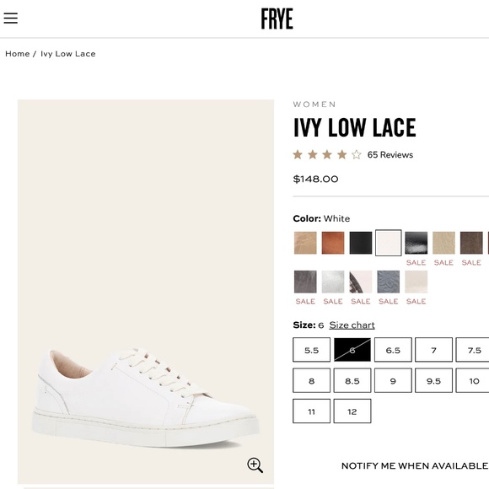Choose size 12

click(352, 411)
